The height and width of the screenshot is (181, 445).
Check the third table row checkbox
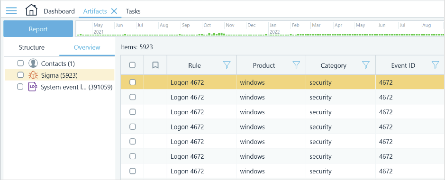point(133,112)
